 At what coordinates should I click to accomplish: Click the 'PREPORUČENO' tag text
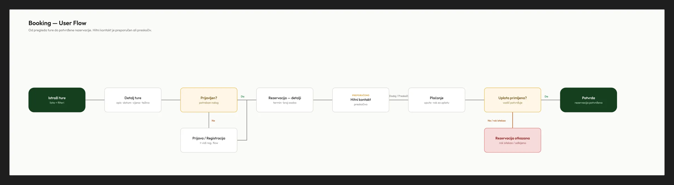point(361,95)
